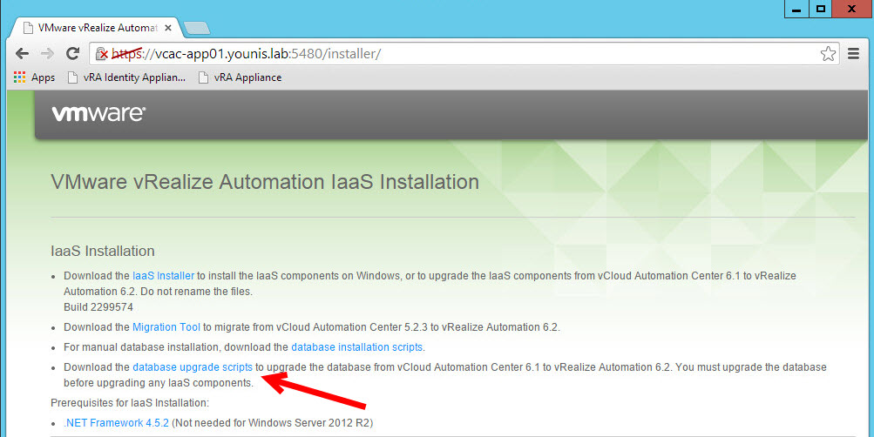Bookmark this page with the star icon
Image resolution: width=874 pixels, height=437 pixels.
827,54
